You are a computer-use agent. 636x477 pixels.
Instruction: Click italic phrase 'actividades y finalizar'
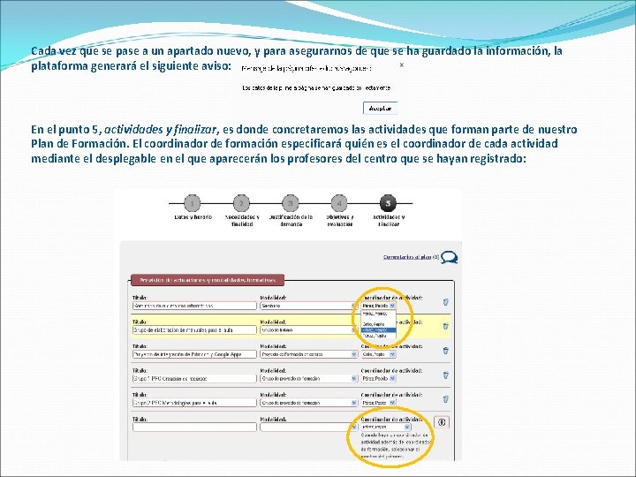click(x=161, y=130)
